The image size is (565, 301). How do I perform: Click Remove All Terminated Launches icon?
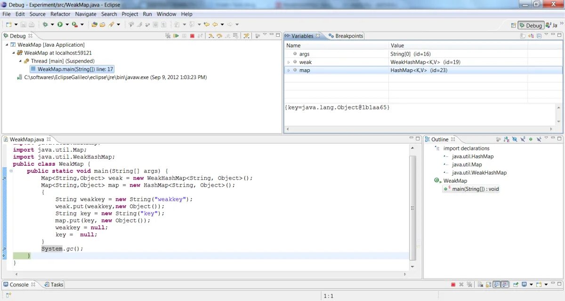[x=168, y=35]
